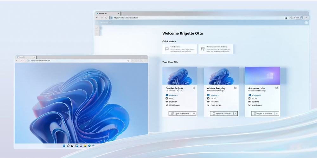The width and height of the screenshot is (317, 158).
Task: Click the 'Welcome Brigette Otto' heading
Action: click(183, 33)
